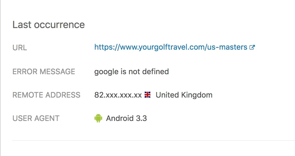
Task: Click the Android 3.3 user agent text
Action: 126,118
